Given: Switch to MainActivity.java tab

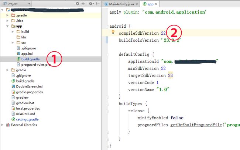Looking at the screenshot, I should (121, 4).
